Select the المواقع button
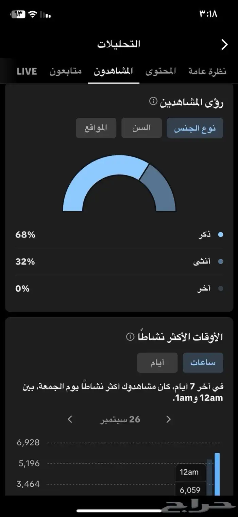Image resolution: width=238 pixels, height=517 pixels. coord(96,127)
